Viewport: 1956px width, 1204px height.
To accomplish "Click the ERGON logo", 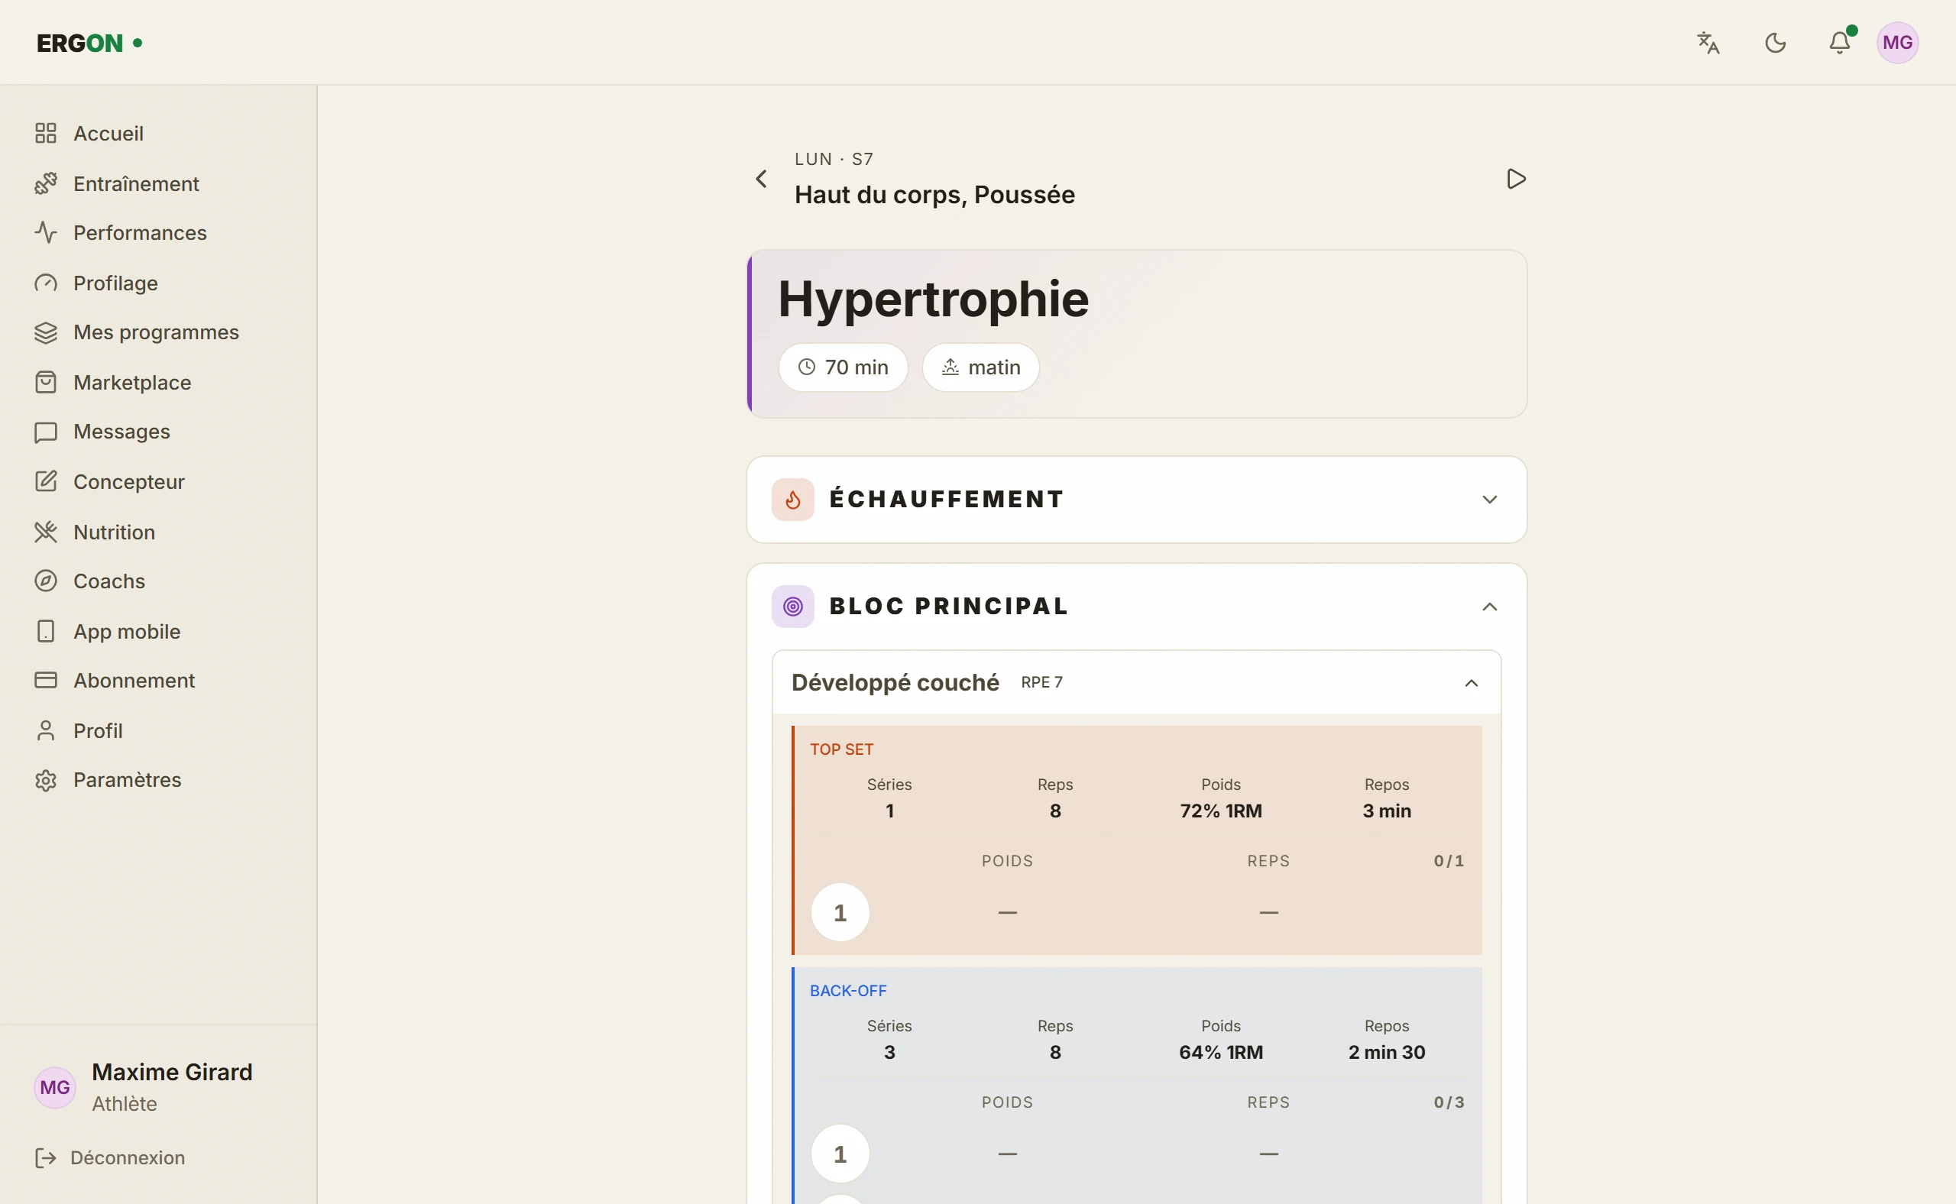I will pyautogui.click(x=89, y=43).
